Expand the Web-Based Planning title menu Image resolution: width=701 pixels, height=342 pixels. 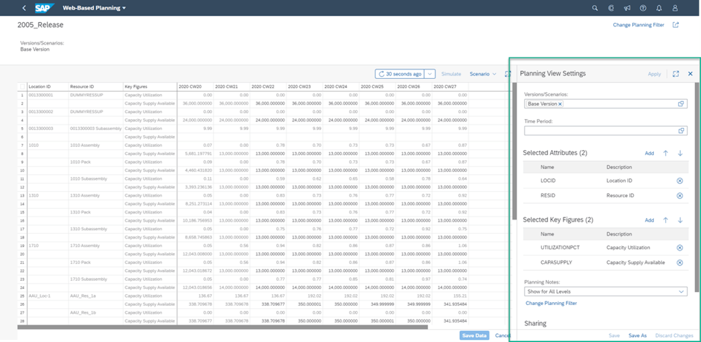pos(94,8)
